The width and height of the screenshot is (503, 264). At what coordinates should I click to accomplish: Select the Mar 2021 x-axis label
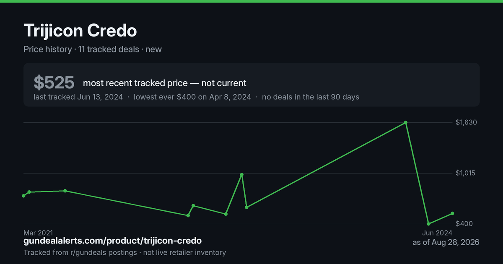38,233
